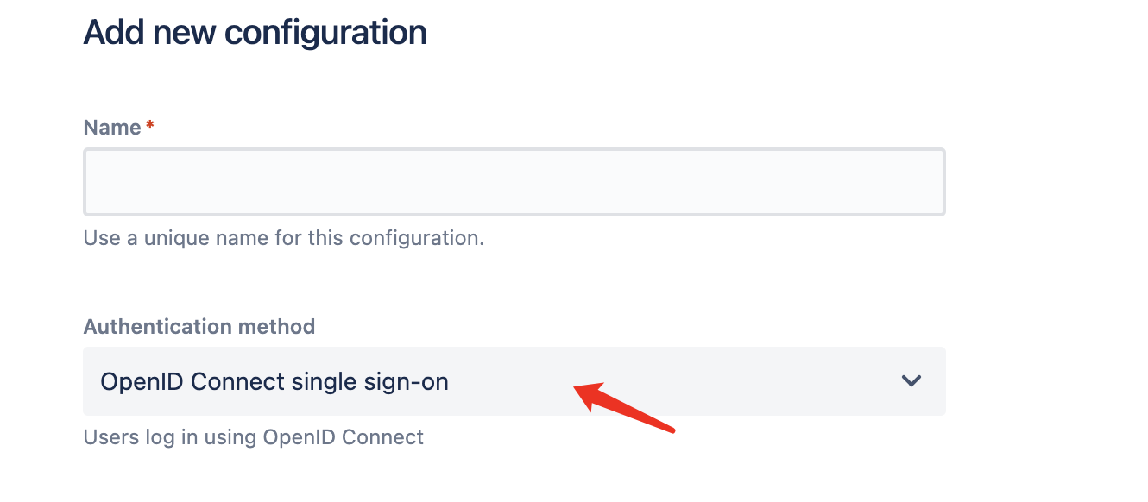Click the Name field label
This screenshot has width=1148, height=502.
point(113,126)
